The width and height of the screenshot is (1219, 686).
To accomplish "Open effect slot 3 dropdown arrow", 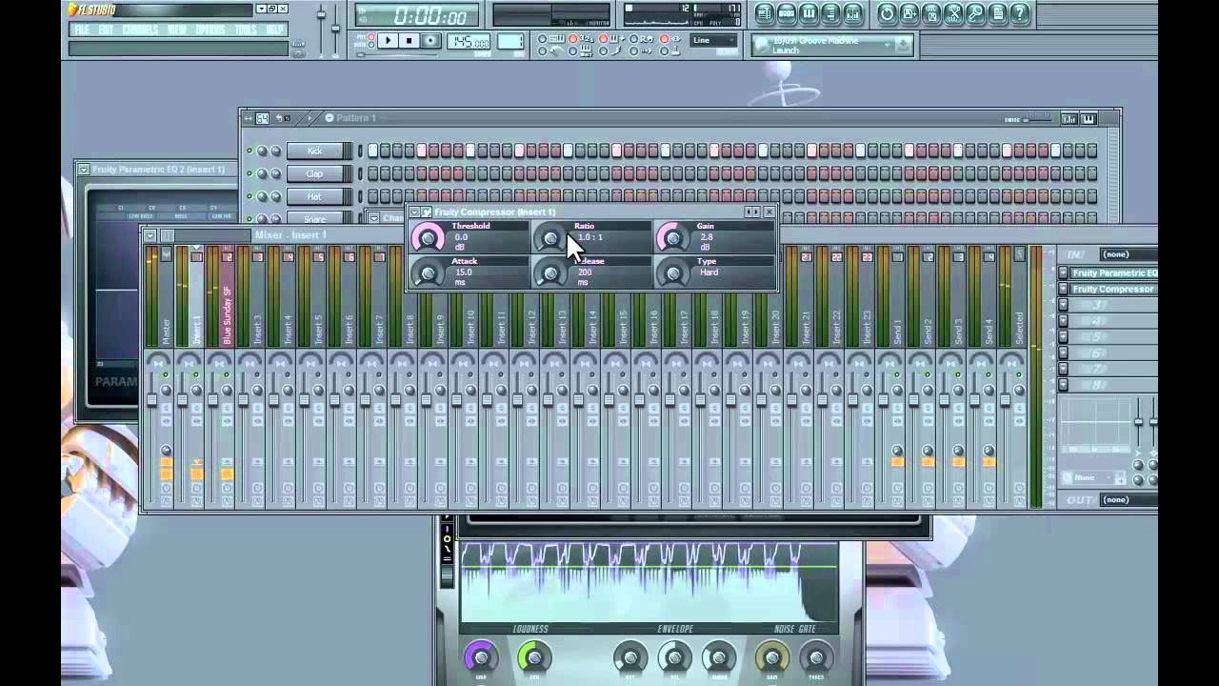I will click(x=1064, y=305).
